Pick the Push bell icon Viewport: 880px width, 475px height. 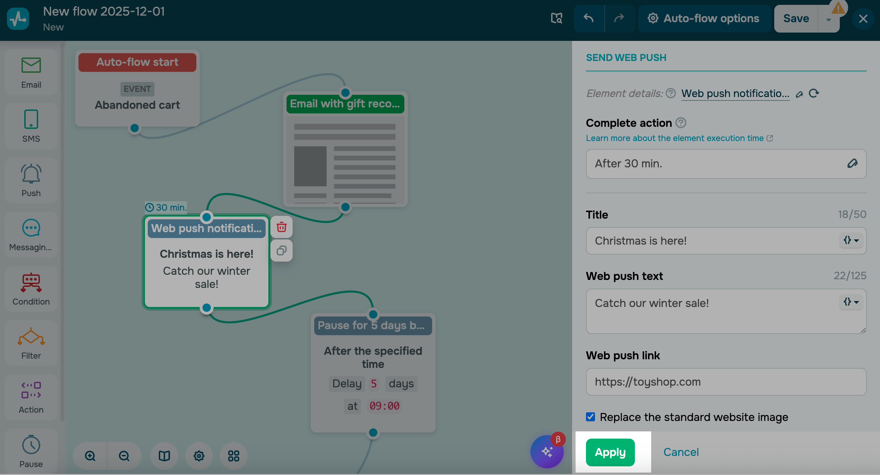31,174
